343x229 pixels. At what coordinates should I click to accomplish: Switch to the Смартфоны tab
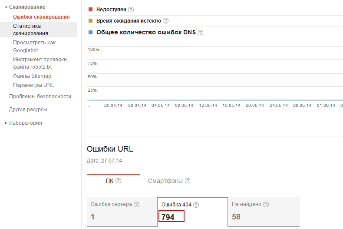pyautogui.click(x=169, y=181)
